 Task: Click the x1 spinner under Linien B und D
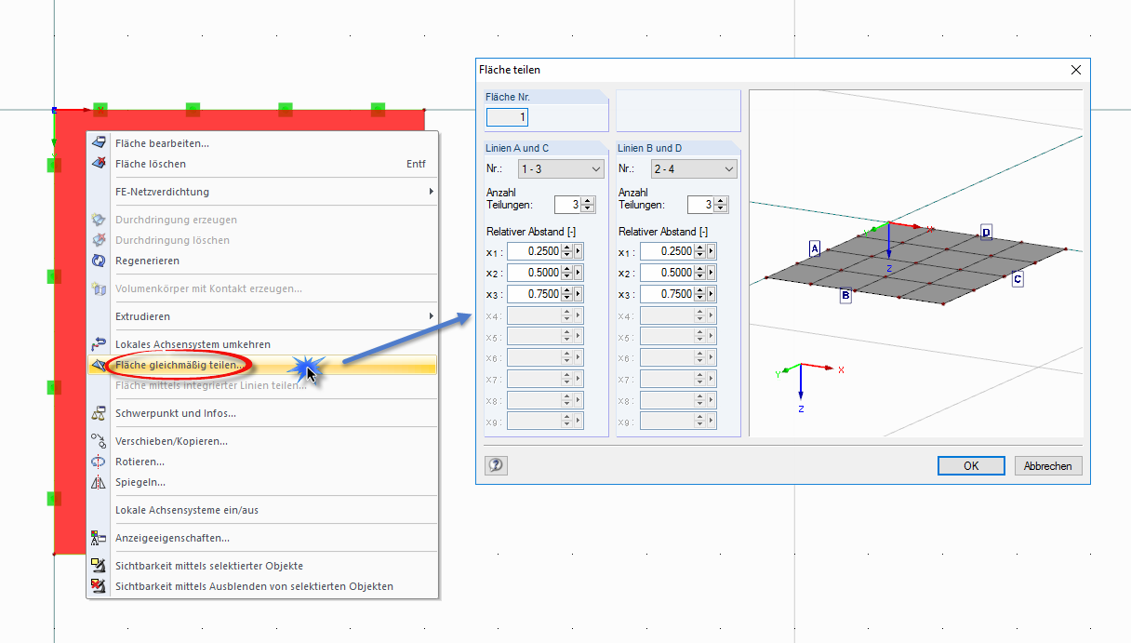(x=700, y=251)
